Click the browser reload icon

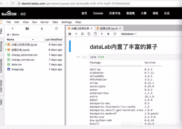click(x=12, y=3)
